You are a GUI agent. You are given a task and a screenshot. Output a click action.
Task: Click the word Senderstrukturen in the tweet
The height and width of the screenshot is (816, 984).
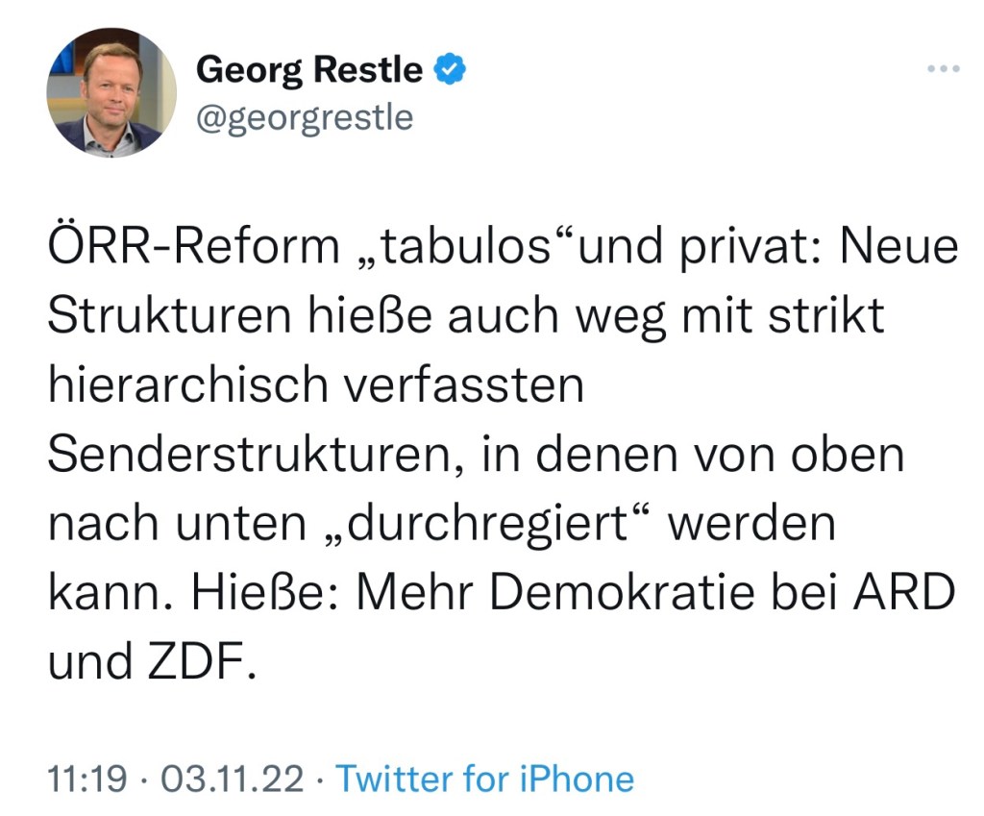[250, 456]
